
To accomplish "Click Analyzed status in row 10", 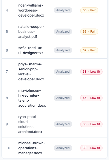I will click(63, 148).
